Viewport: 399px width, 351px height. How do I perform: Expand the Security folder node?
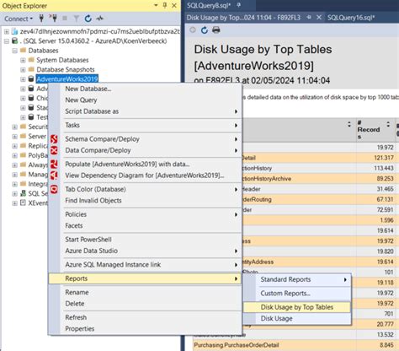(x=15, y=127)
